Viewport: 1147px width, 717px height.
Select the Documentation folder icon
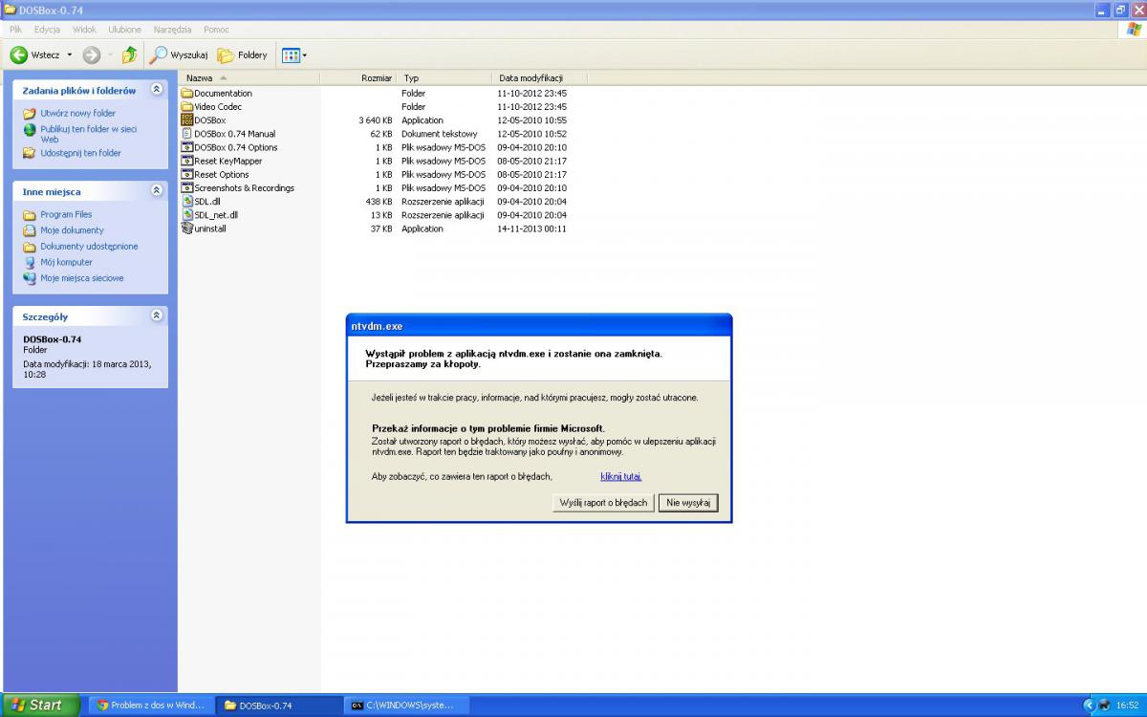[x=187, y=93]
